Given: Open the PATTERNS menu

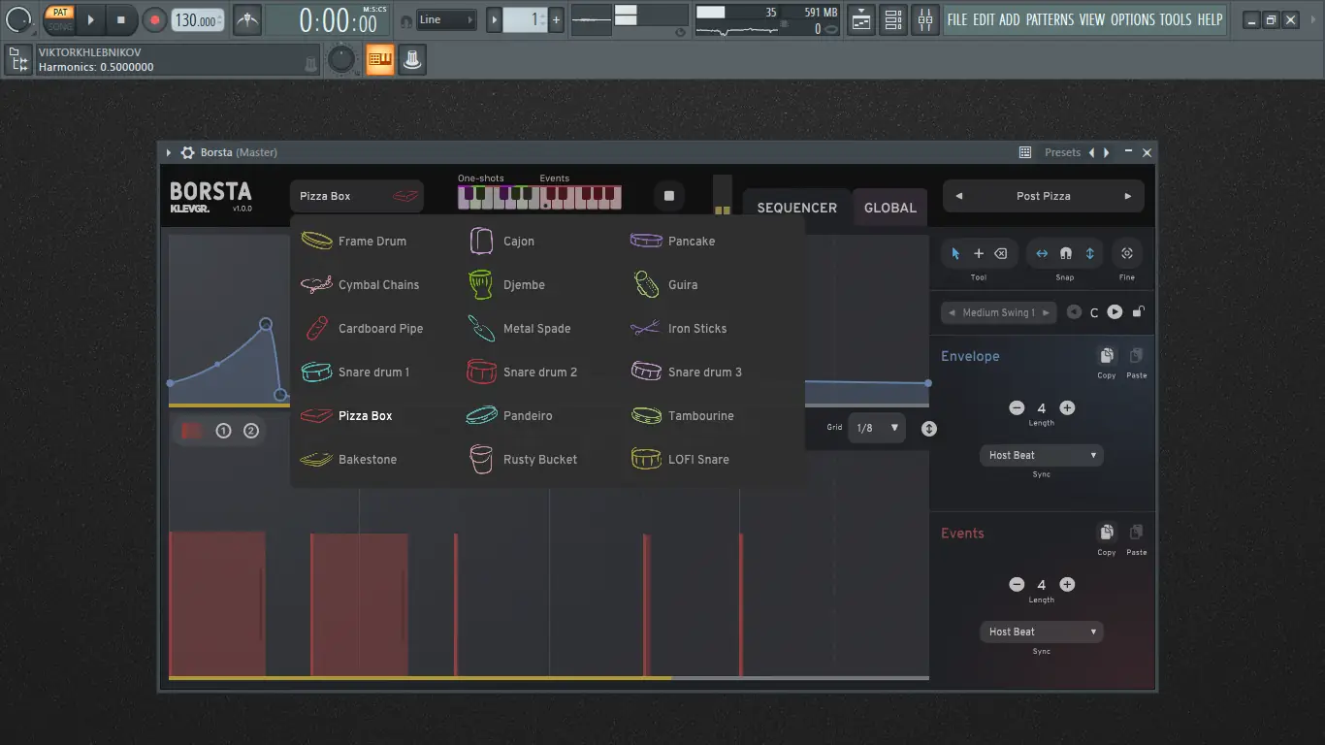Looking at the screenshot, I should tap(1050, 19).
